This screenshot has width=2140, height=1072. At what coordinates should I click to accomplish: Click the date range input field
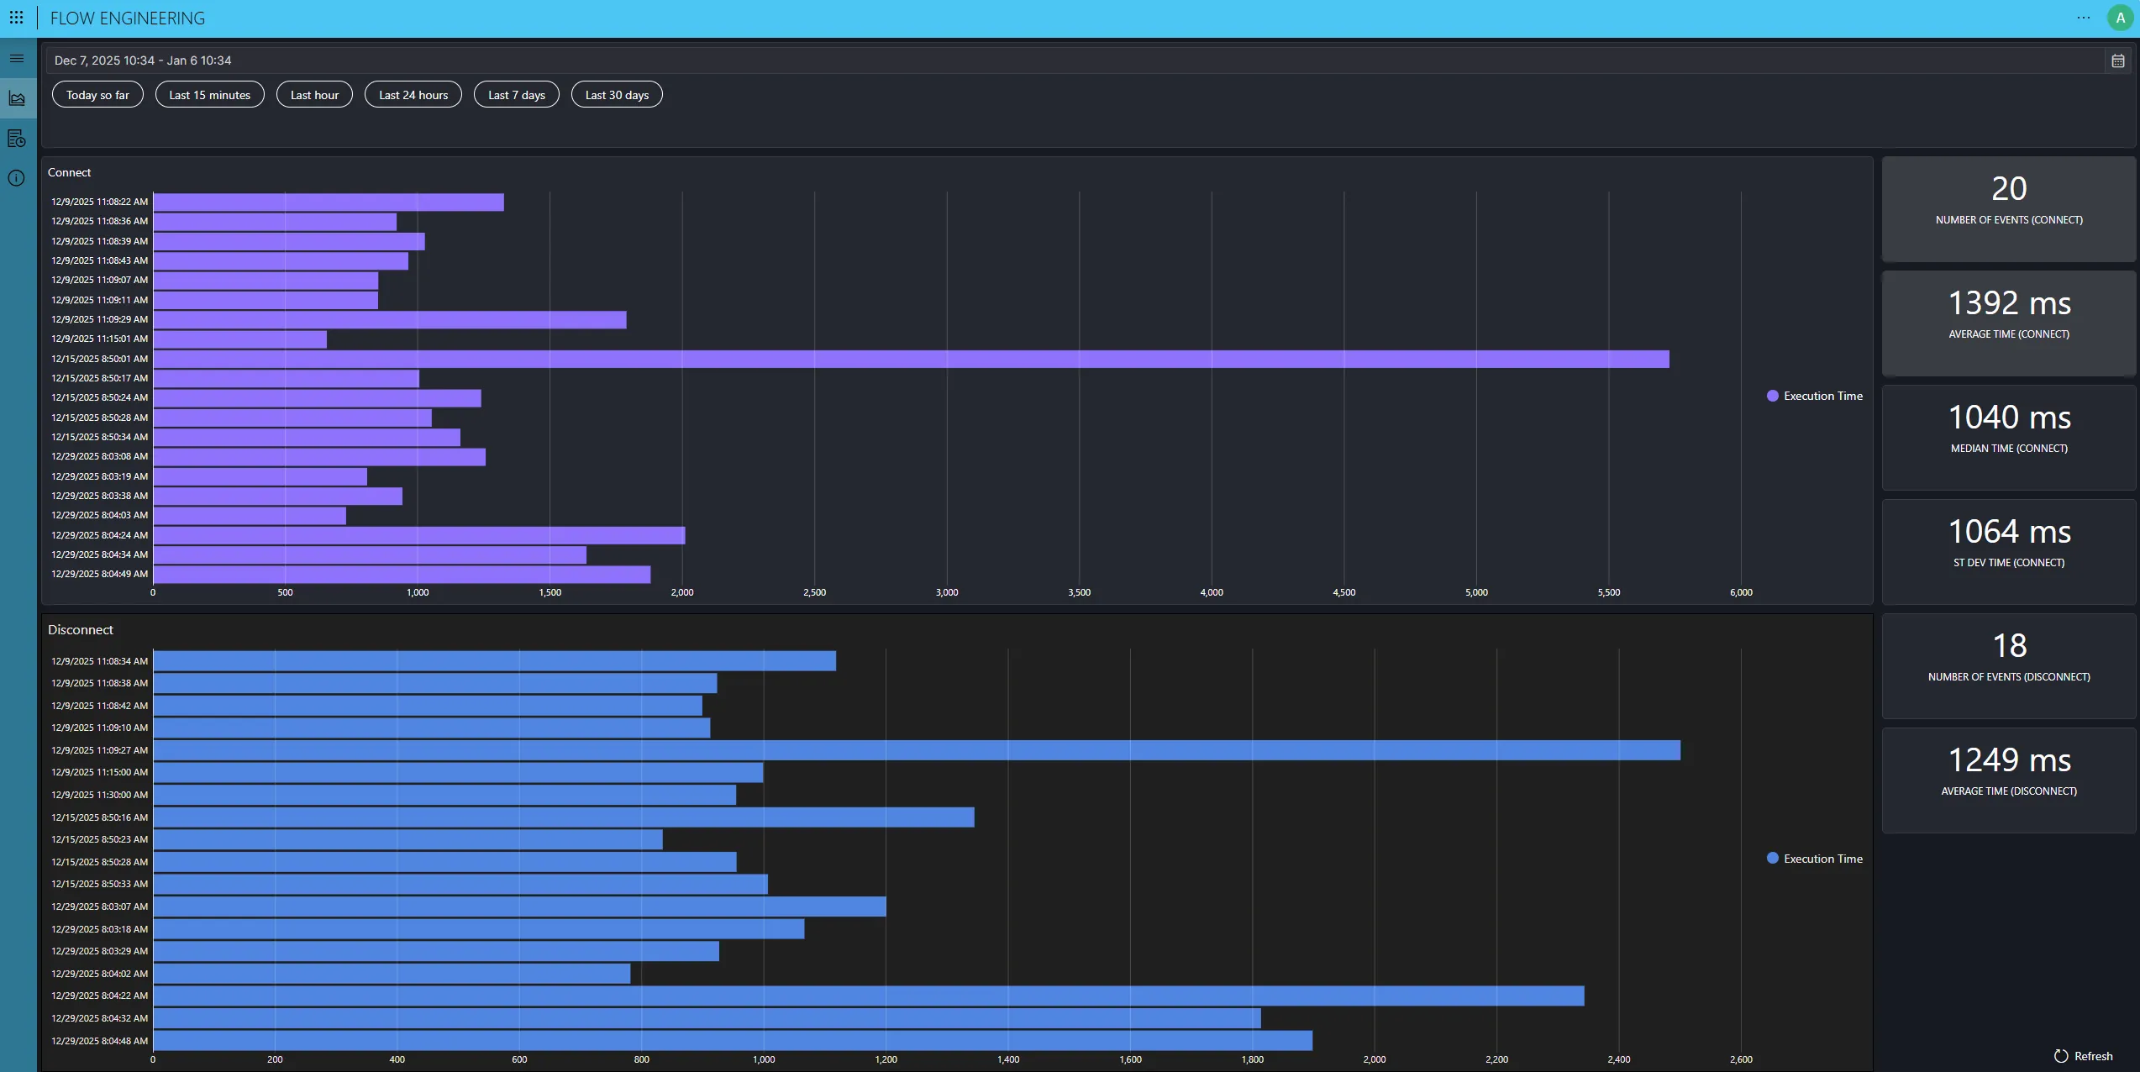(x=1075, y=60)
